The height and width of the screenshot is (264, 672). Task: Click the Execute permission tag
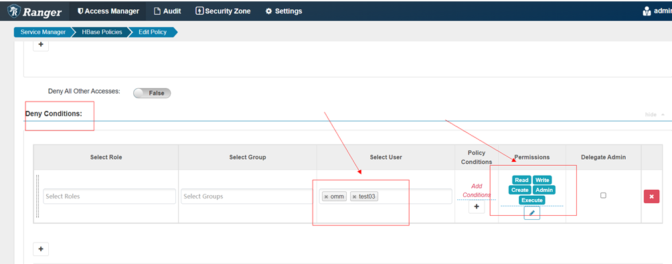point(532,201)
